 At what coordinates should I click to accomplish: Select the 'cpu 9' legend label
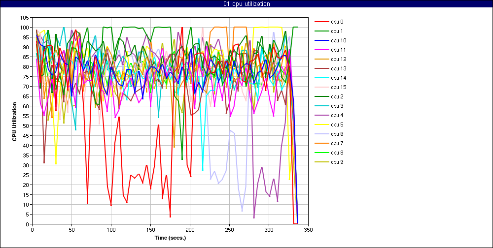pos(337,162)
